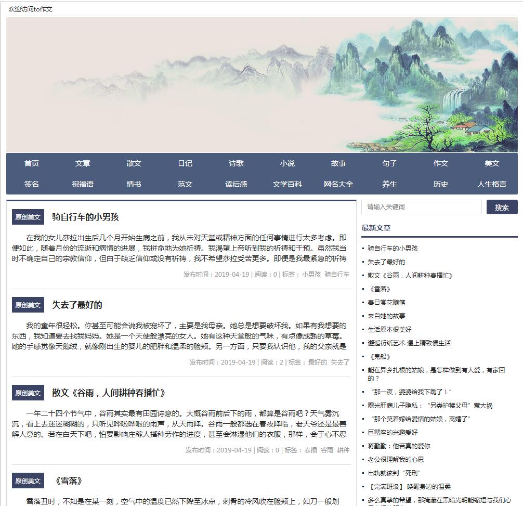The height and width of the screenshot is (506, 523).
Task: Open sidebar link "那一夜，婆婆给我下跪了！"
Action: (x=411, y=392)
